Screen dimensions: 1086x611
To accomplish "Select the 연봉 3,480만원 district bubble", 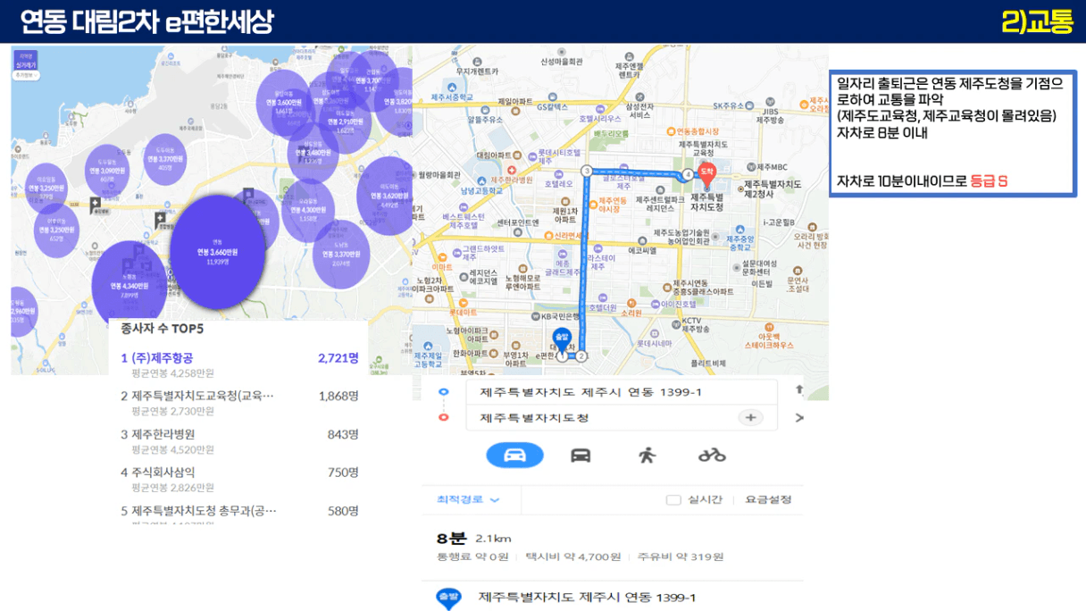I will click(x=313, y=152).
